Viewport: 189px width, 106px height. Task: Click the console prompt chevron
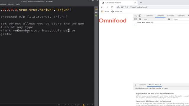135,25
